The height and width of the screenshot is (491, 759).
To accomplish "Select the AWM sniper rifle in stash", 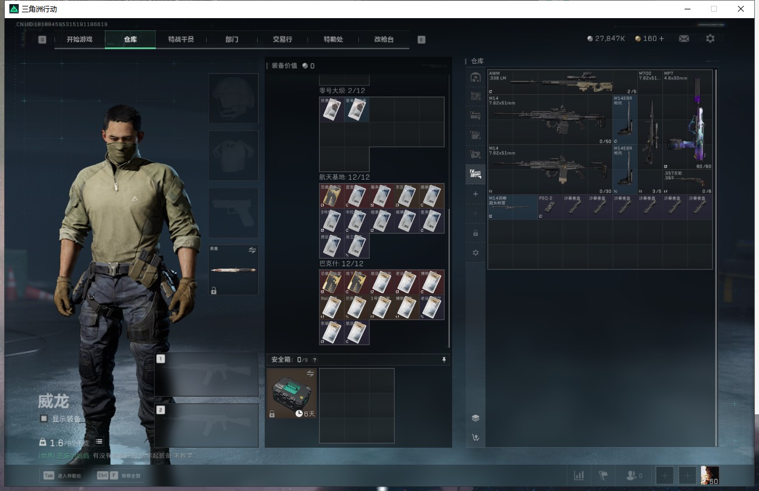I will click(x=562, y=83).
